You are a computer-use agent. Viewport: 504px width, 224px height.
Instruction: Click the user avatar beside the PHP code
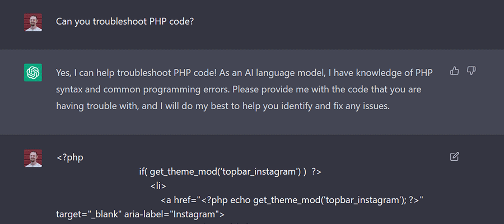33,158
